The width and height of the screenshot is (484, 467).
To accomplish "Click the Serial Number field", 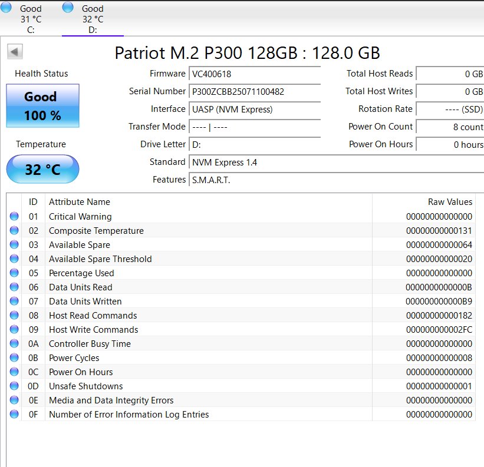I will (255, 91).
